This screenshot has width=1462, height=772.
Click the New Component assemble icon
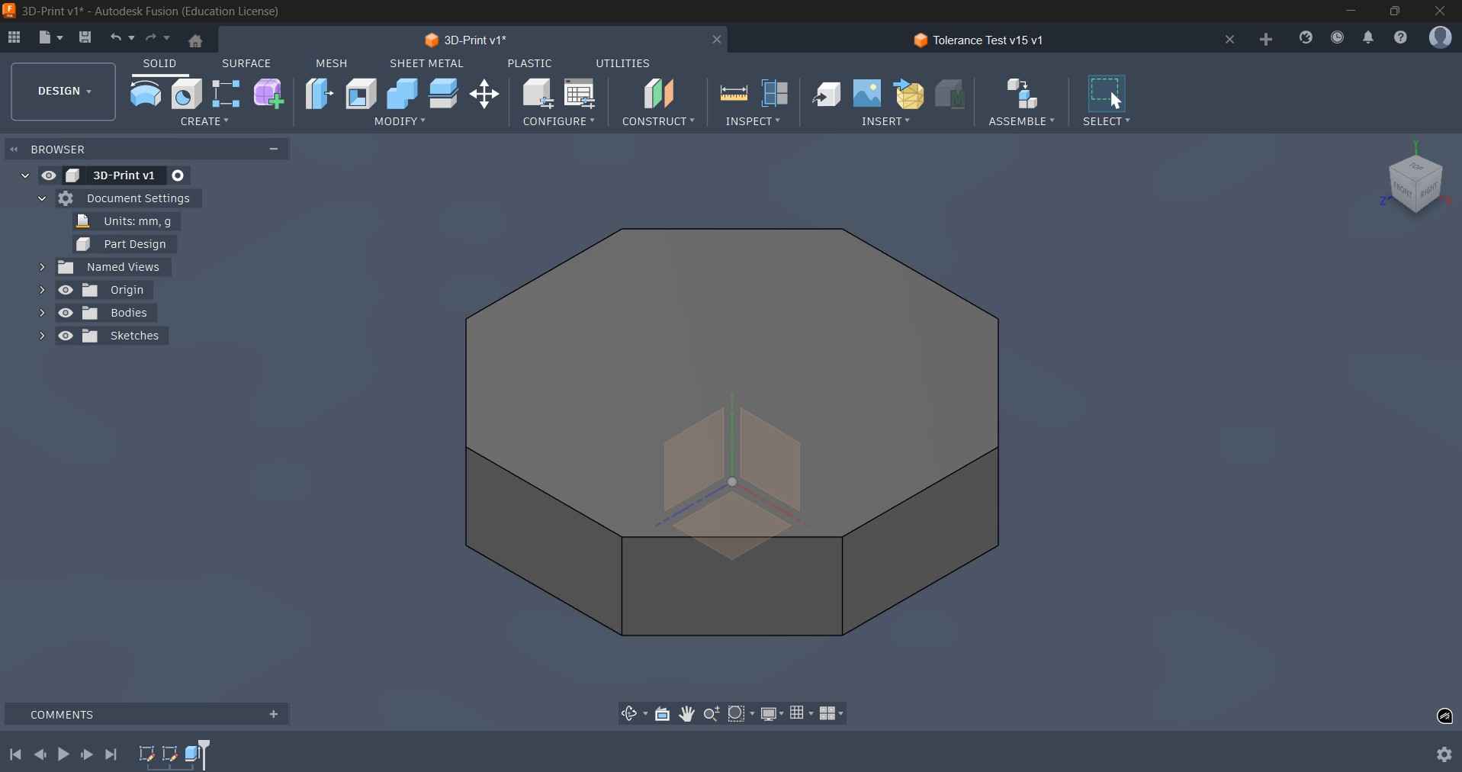point(1023,94)
